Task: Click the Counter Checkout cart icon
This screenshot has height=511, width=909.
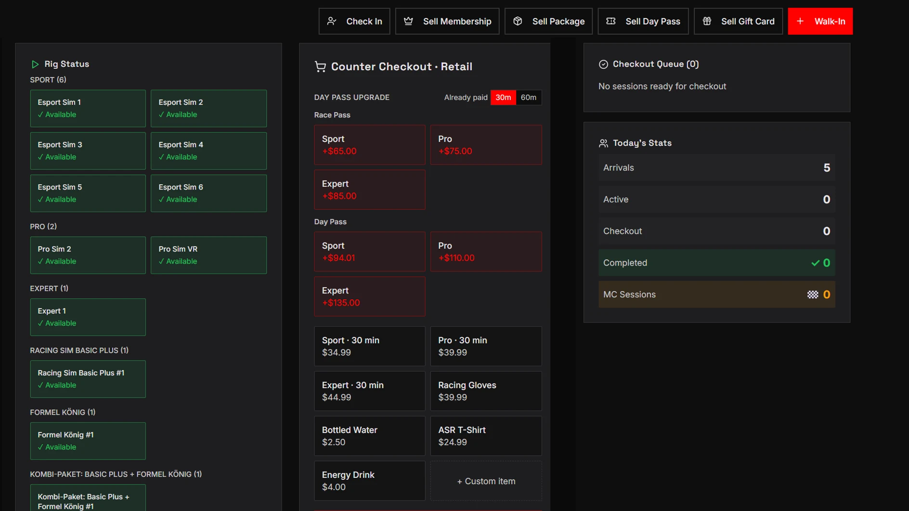Action: (x=320, y=66)
